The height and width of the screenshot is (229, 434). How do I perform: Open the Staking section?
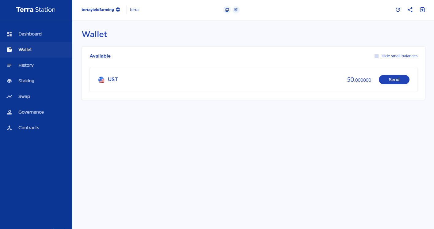point(36,81)
